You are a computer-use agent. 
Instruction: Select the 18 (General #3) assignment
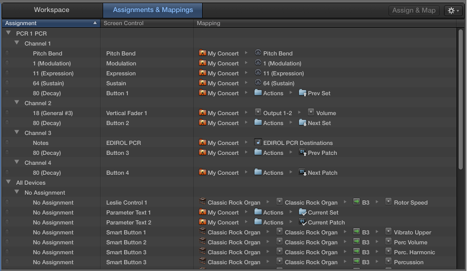coord(53,113)
